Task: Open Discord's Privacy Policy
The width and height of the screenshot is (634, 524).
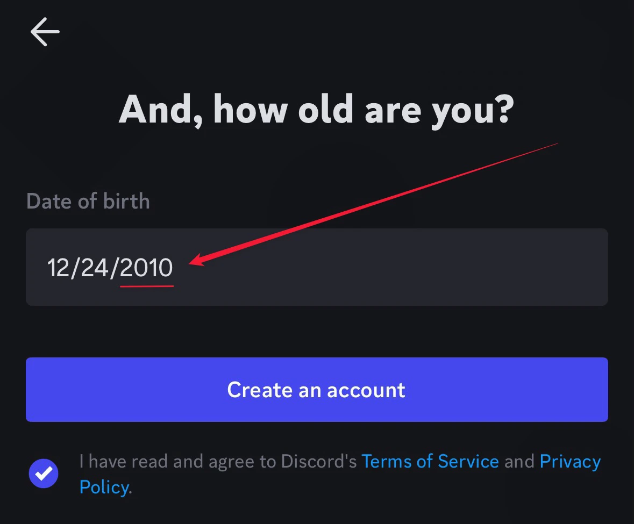Action: click(x=570, y=461)
